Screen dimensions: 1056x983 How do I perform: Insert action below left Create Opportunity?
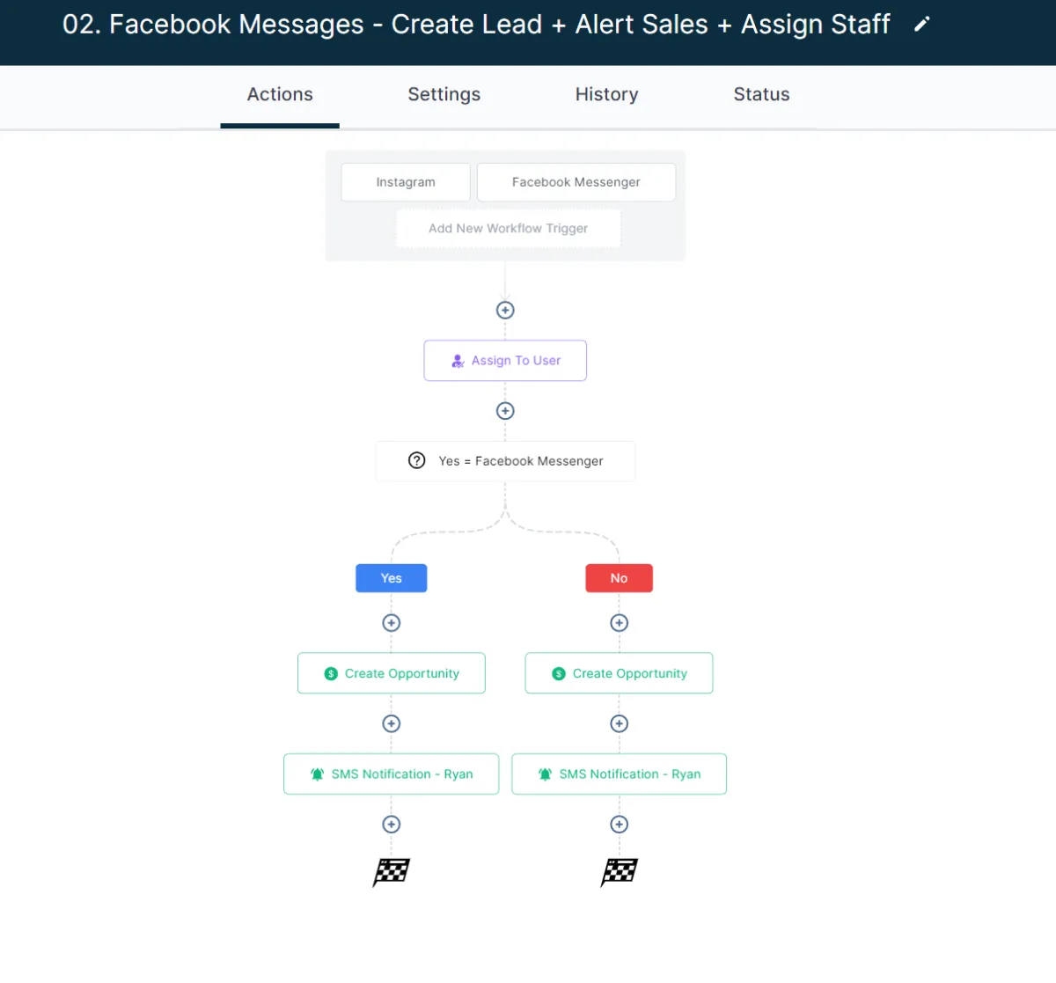[392, 723]
